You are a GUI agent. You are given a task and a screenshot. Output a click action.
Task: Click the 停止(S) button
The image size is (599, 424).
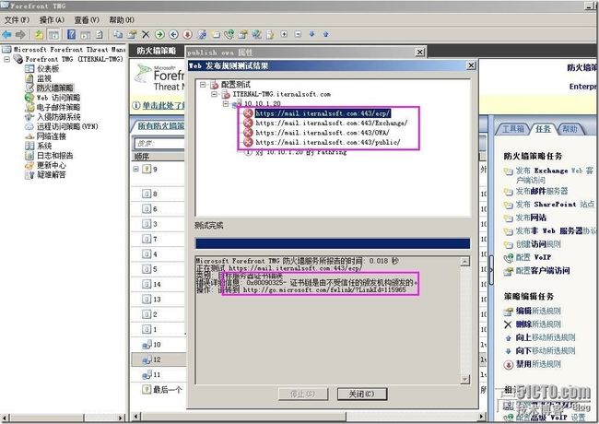(x=303, y=394)
